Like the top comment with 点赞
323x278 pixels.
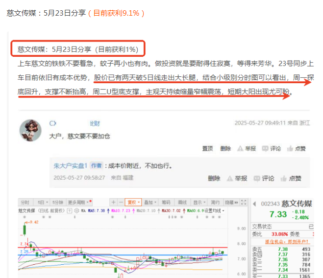click(297, 149)
